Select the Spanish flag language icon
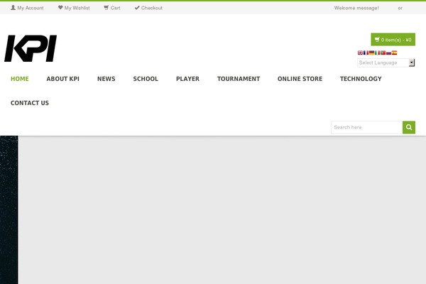The image size is (426, 284). click(x=395, y=53)
